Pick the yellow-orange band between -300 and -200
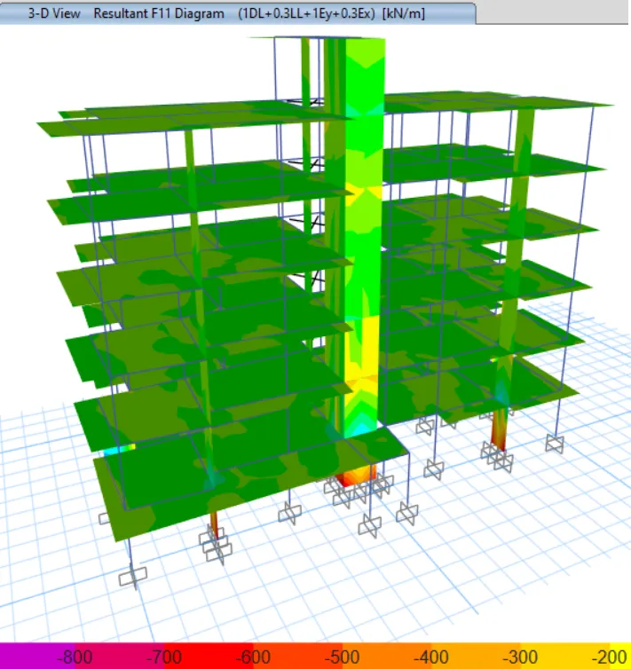This screenshot has width=631, height=669. [565, 657]
